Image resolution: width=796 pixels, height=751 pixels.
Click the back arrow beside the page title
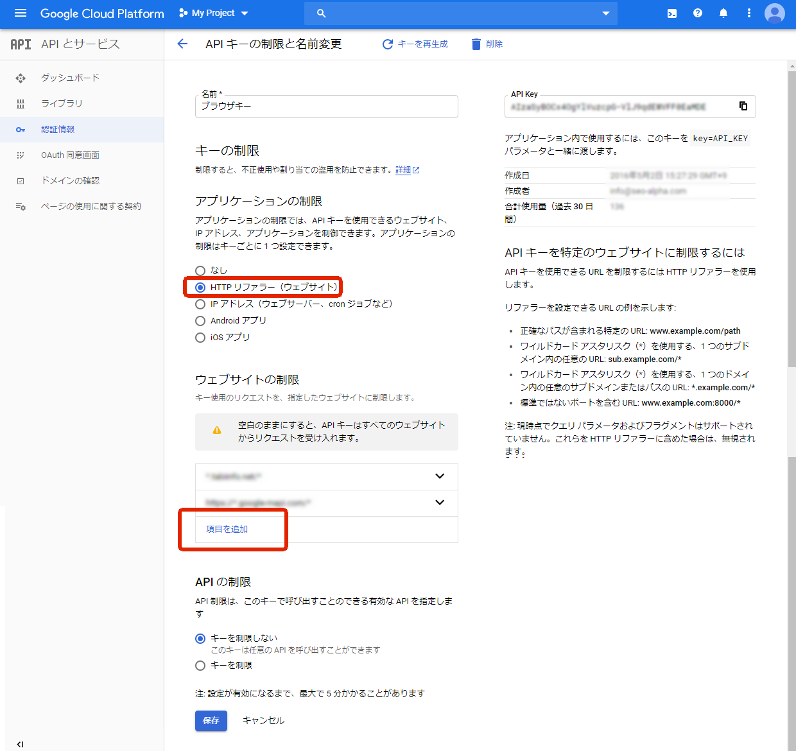[x=182, y=44]
